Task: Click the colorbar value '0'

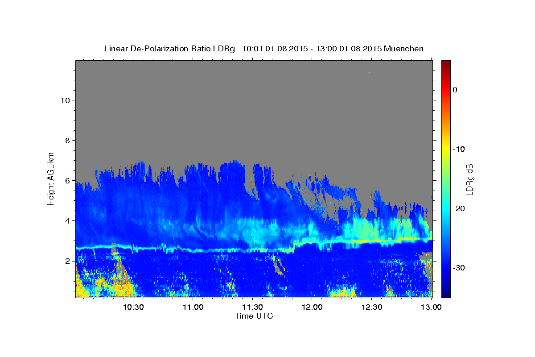Action: (455, 90)
